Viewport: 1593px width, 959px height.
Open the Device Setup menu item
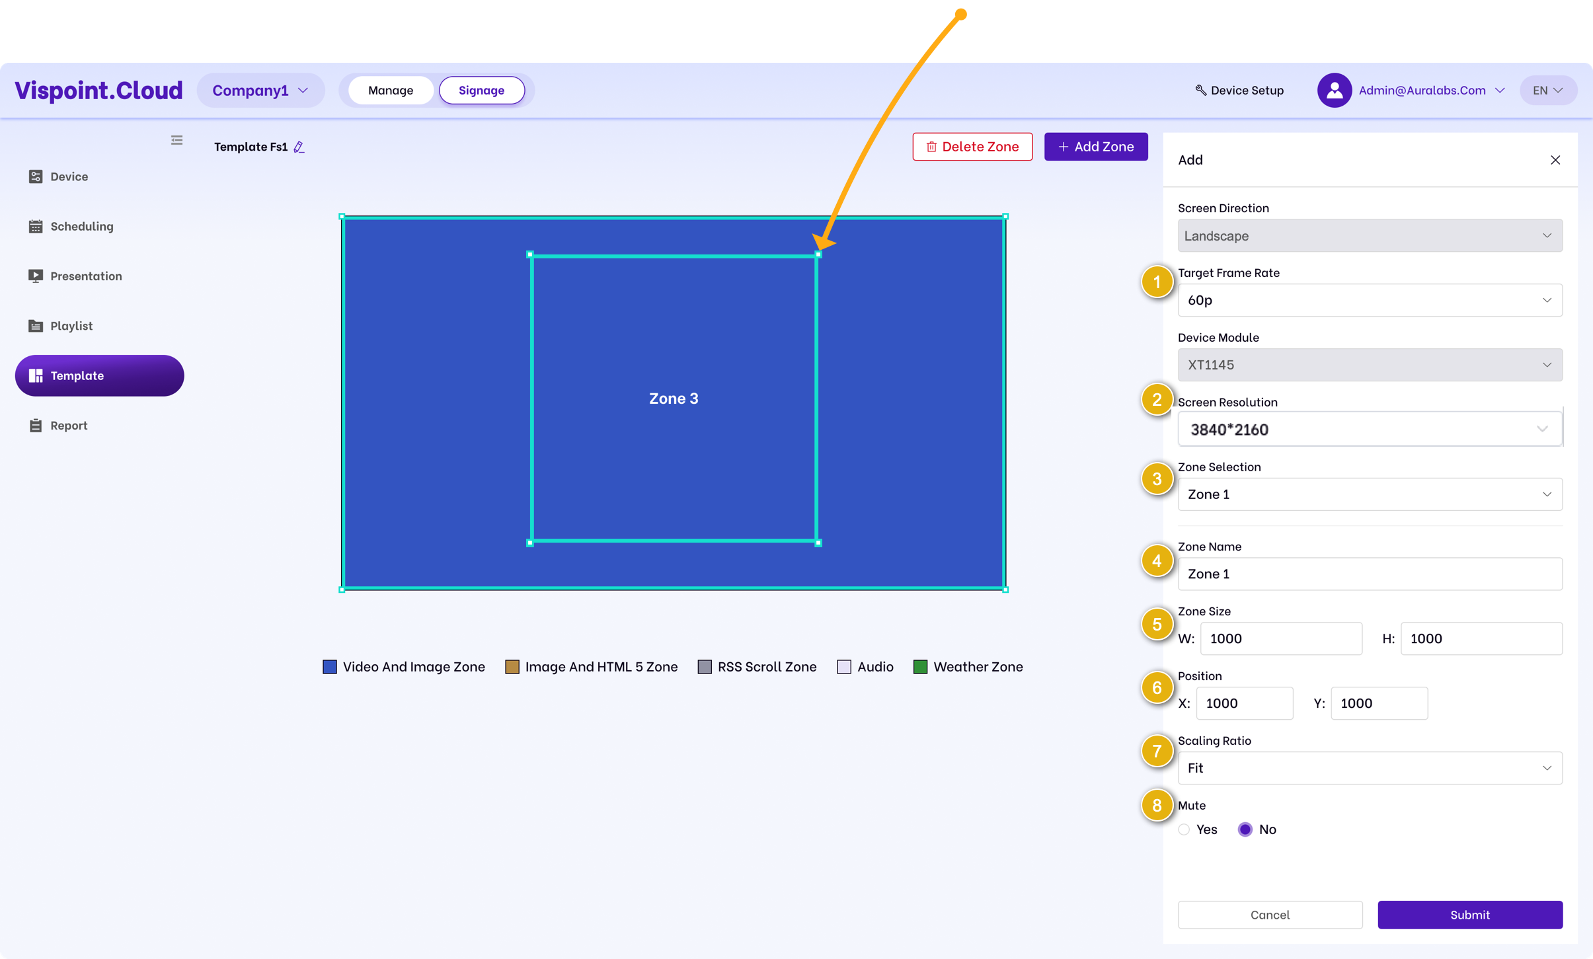point(1239,91)
